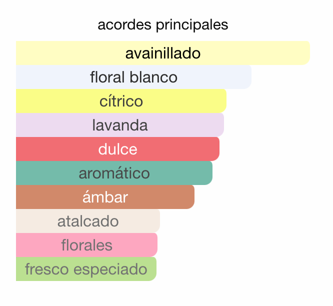This screenshot has width=333, height=306.
Task: Click the red dulce bar
Action: coord(117,149)
